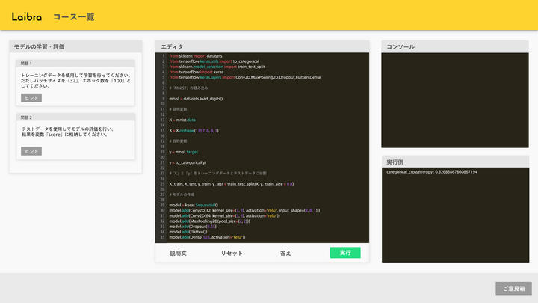
Task: Click line number 35 in the editor gutter
Action: tap(163, 237)
